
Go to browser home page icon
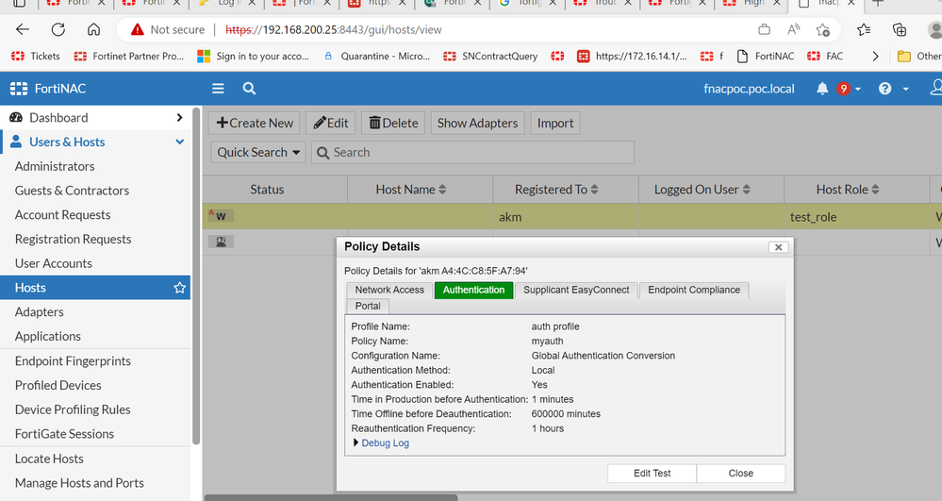(x=93, y=29)
